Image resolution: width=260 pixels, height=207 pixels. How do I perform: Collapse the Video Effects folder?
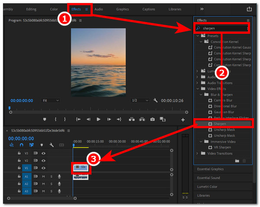tap(198, 88)
